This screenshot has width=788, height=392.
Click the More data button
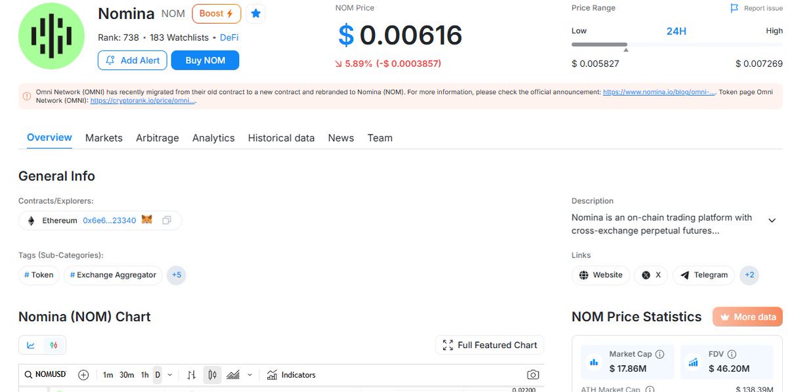click(747, 317)
